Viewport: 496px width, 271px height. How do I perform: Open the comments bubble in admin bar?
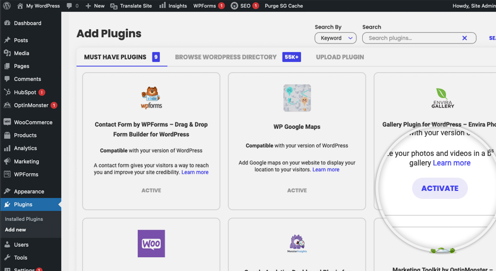69,6
